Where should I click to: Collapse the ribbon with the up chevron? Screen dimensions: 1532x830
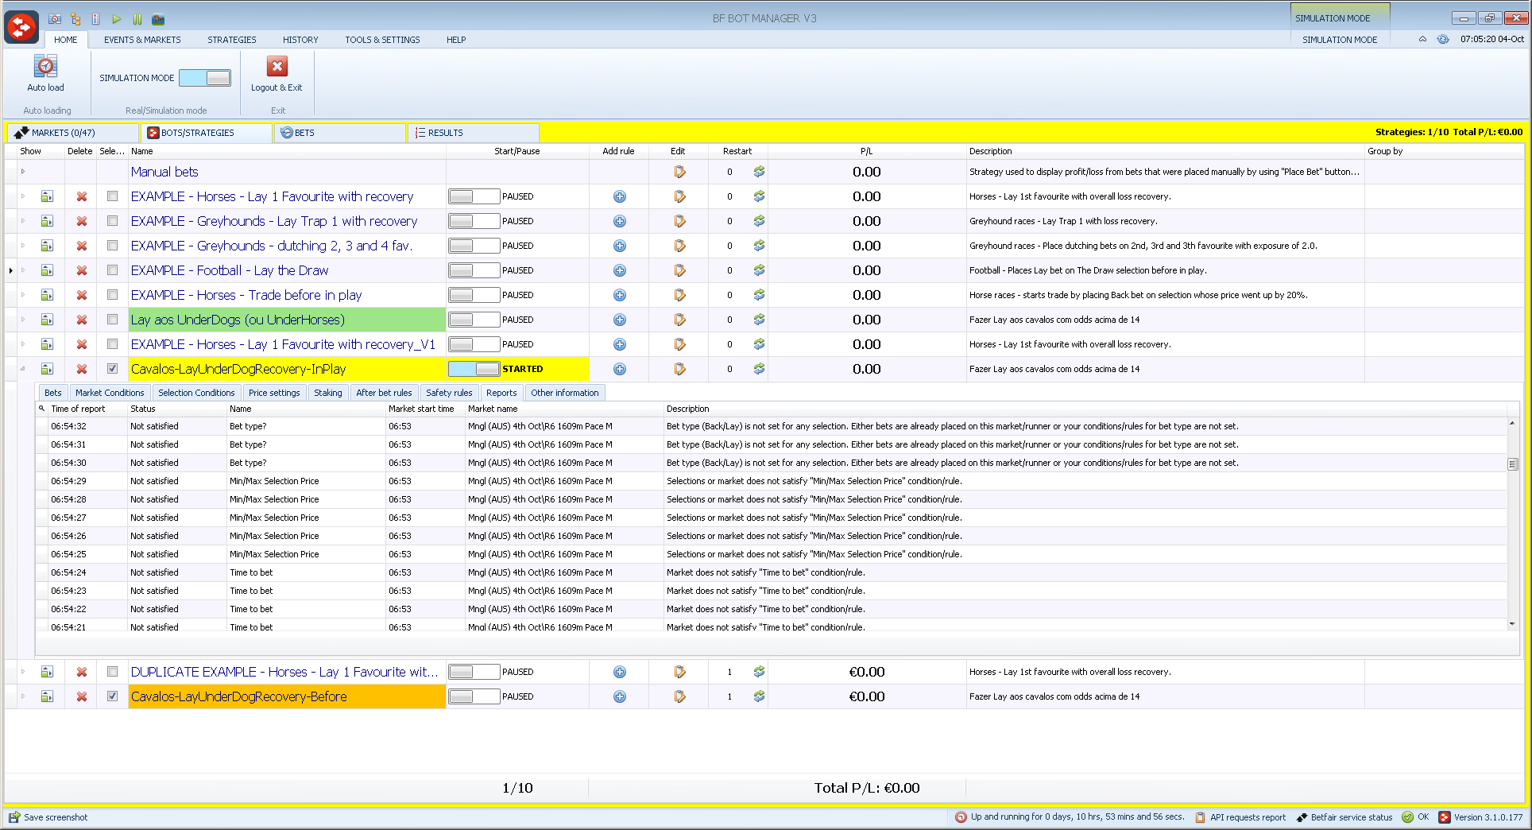point(1422,39)
